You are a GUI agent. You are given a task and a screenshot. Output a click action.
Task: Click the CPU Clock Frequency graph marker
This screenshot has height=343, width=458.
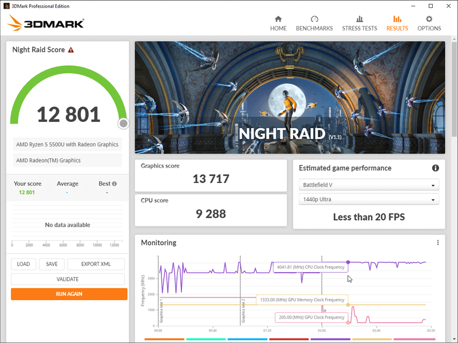(x=348, y=262)
